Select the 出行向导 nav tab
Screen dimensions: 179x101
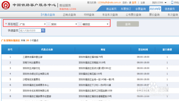tap(155, 9)
